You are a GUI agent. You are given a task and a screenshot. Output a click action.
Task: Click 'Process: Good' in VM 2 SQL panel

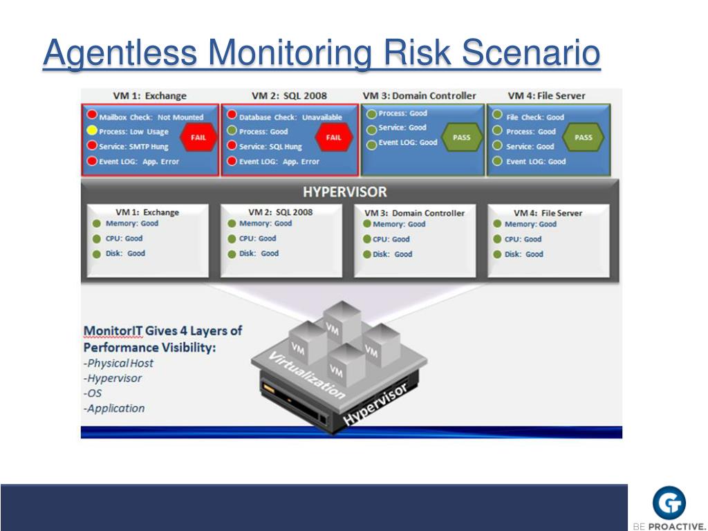[x=263, y=132]
